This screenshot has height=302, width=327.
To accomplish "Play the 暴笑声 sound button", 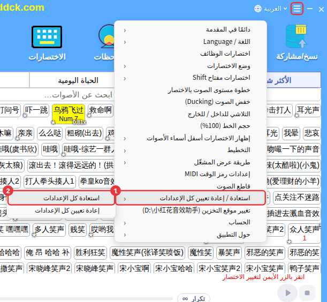I will [229, 253].
